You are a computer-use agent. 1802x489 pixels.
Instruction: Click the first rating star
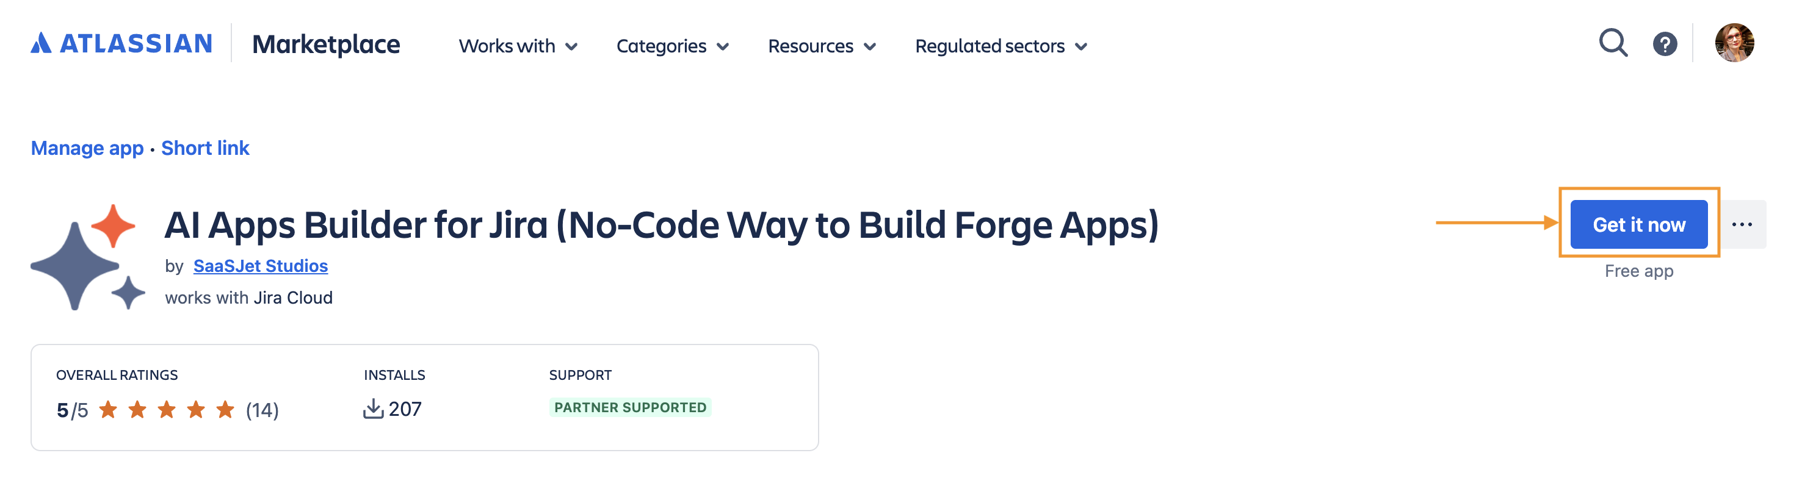(107, 409)
